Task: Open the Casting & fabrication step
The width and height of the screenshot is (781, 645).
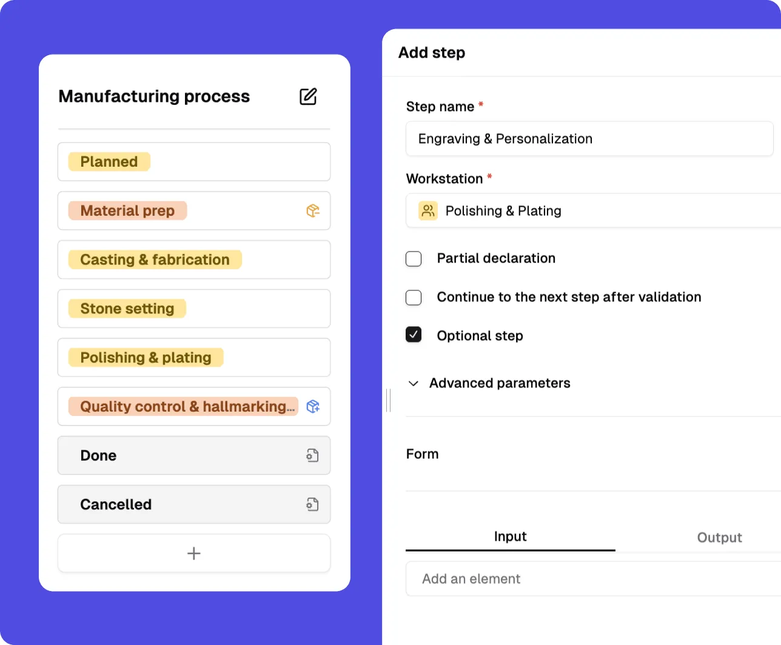Action: tap(194, 259)
